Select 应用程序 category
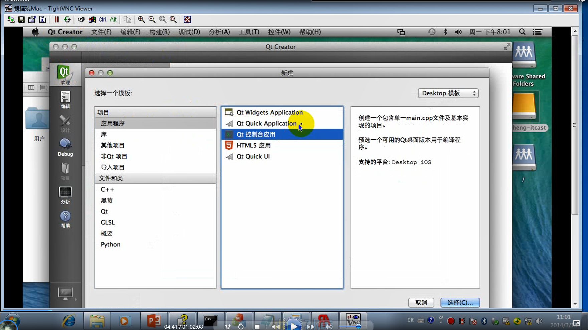Viewport: 588px width, 330px height. click(x=155, y=123)
